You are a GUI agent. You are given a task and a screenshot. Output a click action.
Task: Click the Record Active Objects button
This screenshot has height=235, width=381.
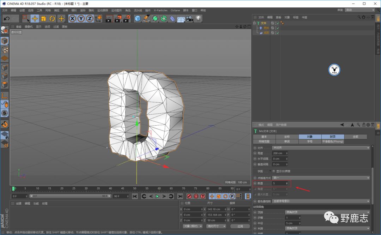coord(189,196)
